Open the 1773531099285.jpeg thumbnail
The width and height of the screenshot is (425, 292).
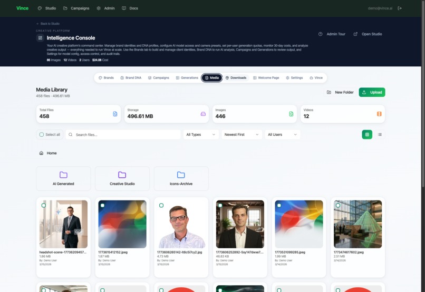pyautogui.click(x=299, y=224)
